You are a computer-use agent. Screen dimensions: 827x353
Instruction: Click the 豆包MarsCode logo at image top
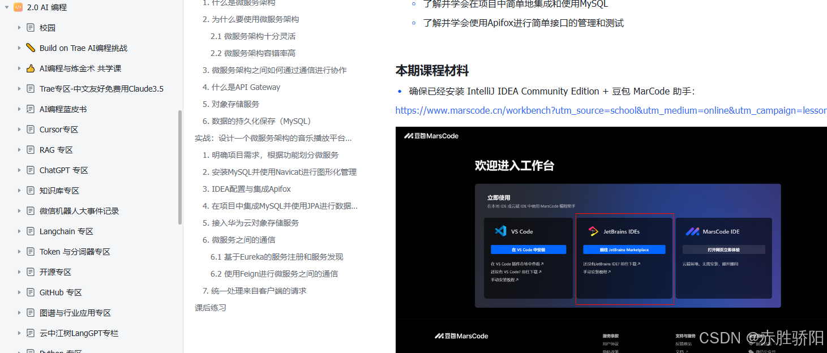tap(431, 136)
